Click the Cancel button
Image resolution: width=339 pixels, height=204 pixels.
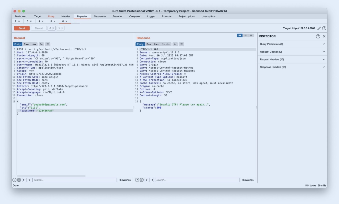coord(38,28)
